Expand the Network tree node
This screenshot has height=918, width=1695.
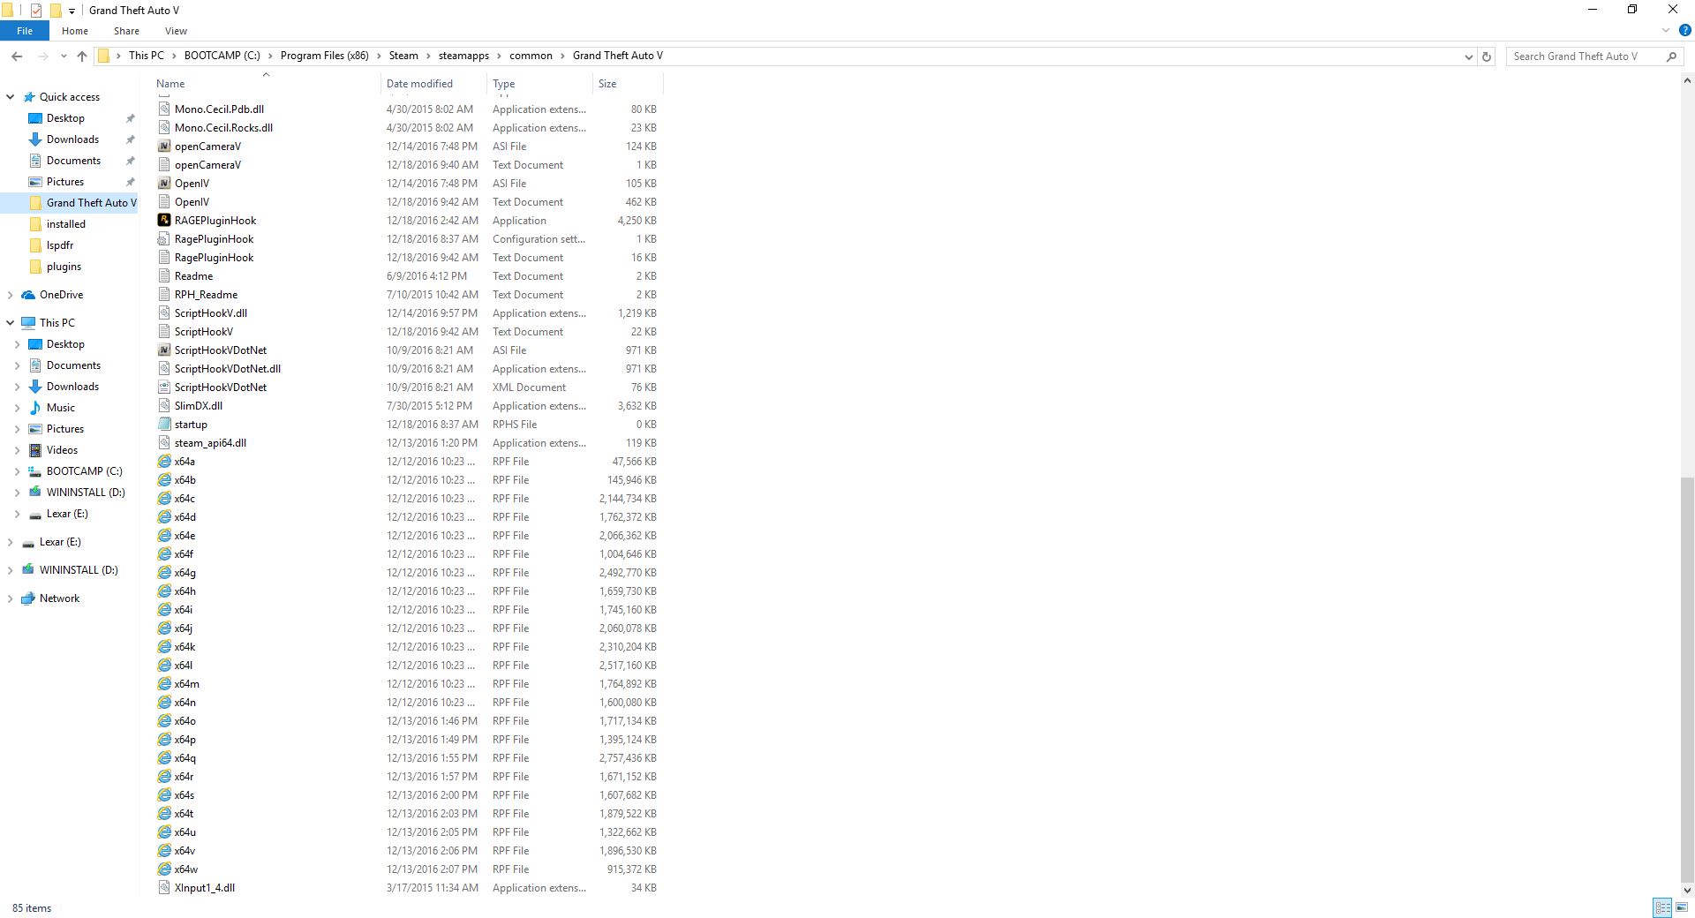pyautogui.click(x=11, y=598)
